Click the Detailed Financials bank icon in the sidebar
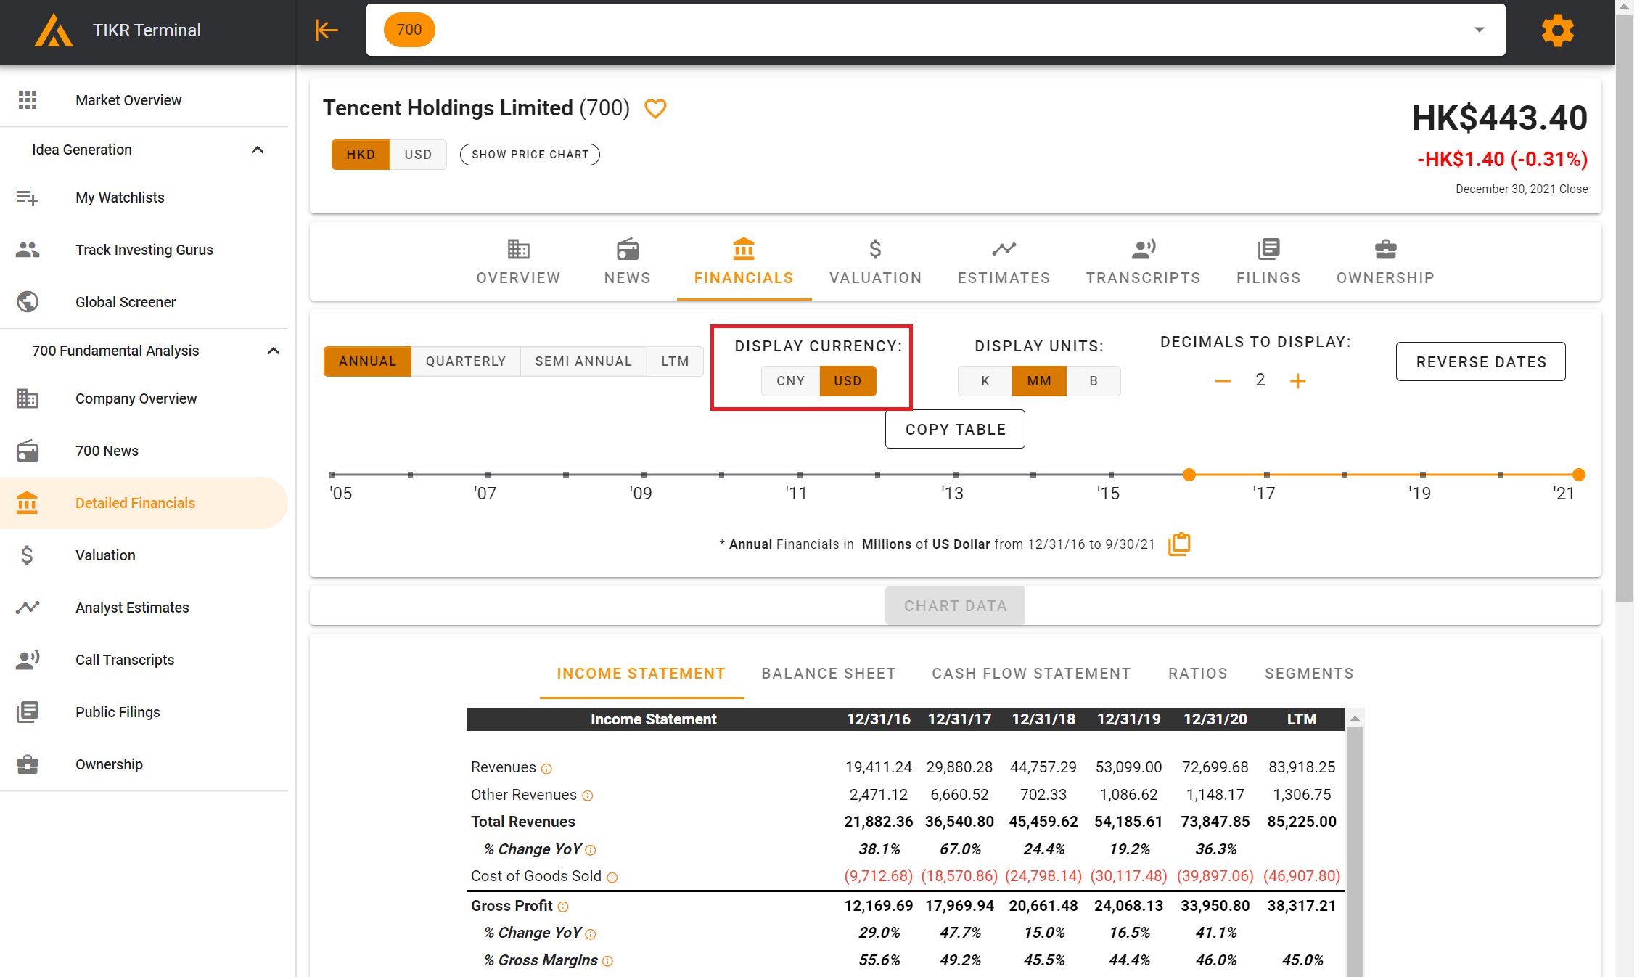This screenshot has width=1637, height=977. [28, 503]
